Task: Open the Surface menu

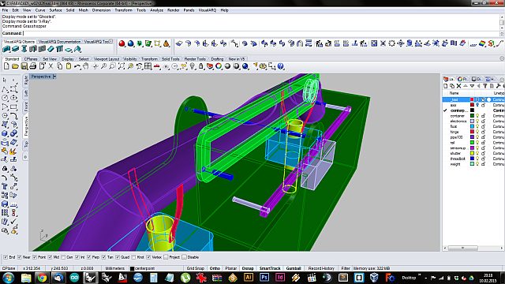Action: pyautogui.click(x=55, y=10)
